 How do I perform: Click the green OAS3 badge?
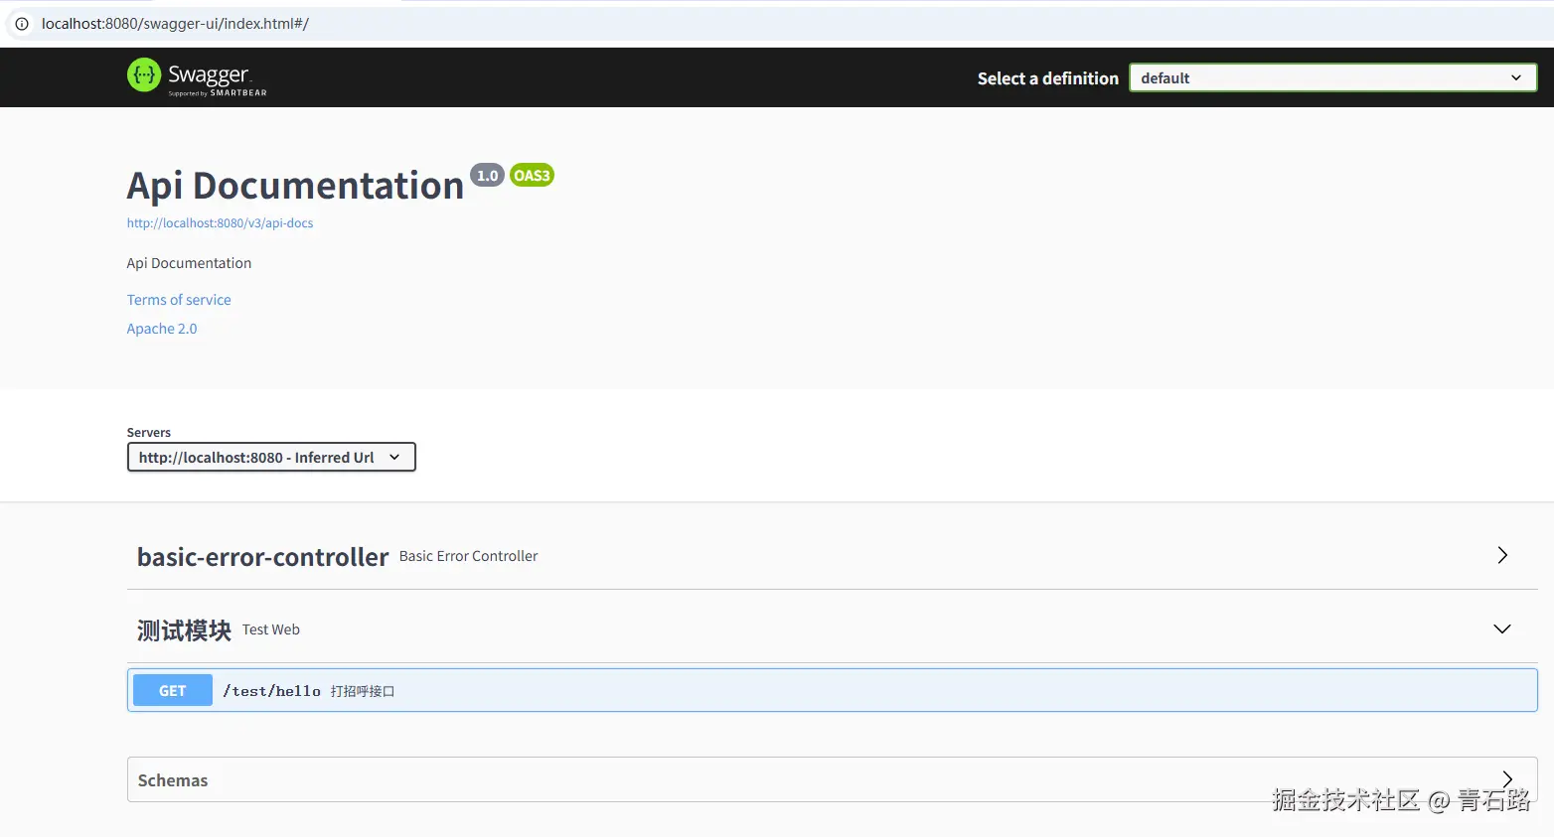coord(531,175)
